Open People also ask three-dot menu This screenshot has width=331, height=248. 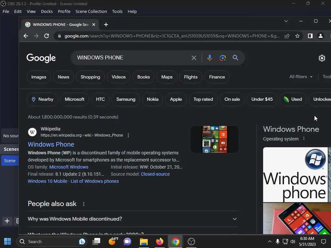click(84, 204)
